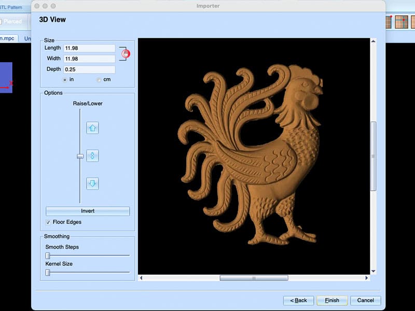Click inside the Depth value field
Screen dimensions: 415x311
(88, 69)
